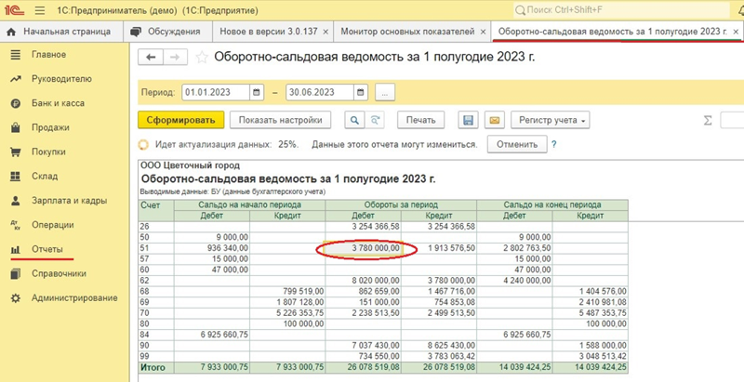The width and height of the screenshot is (744, 382).
Task: Focus the Поиск Ctrl+Shift+F search field
Action: click(621, 10)
